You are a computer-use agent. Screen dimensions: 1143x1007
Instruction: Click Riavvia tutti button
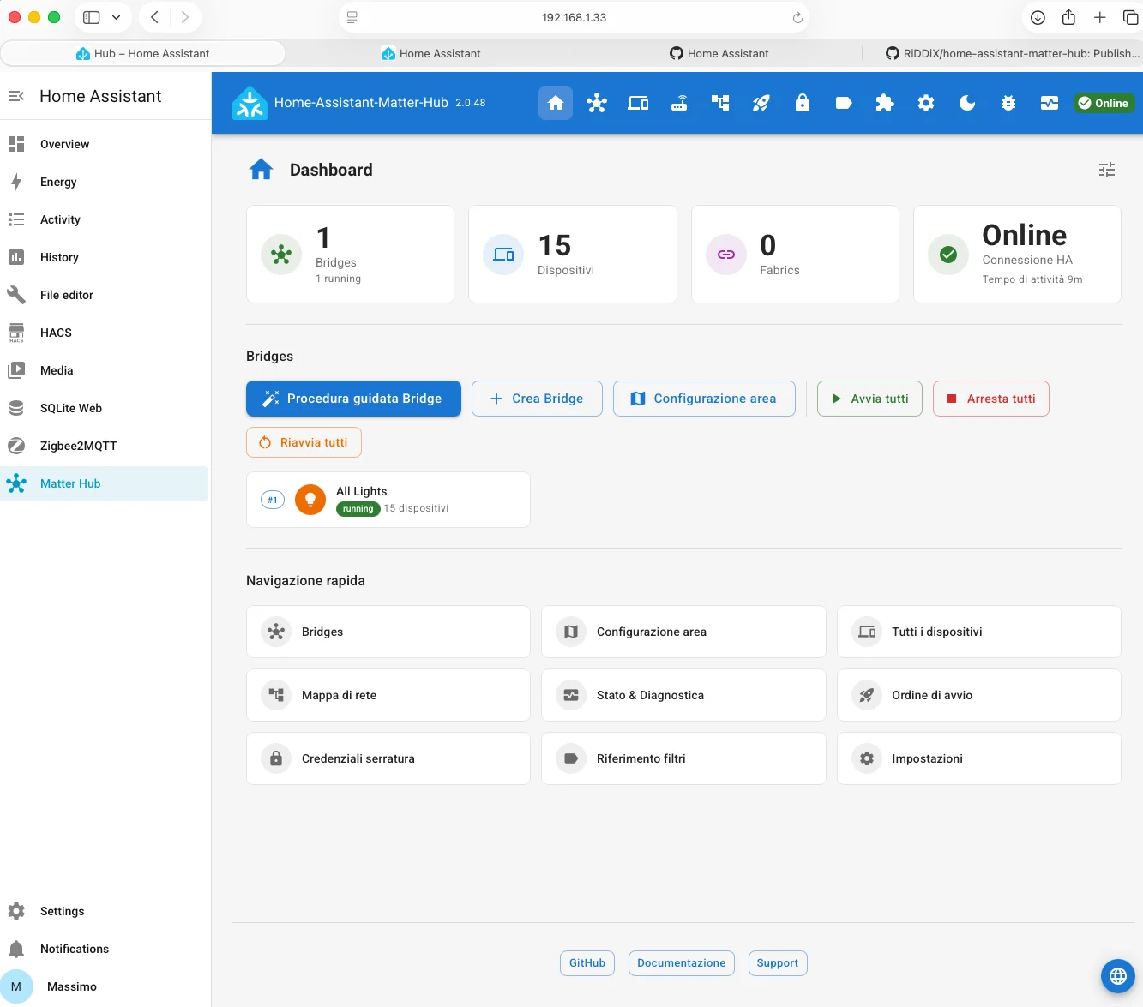click(x=304, y=442)
